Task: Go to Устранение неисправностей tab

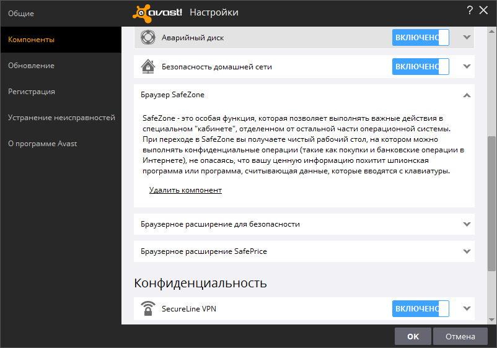Action: (61, 118)
